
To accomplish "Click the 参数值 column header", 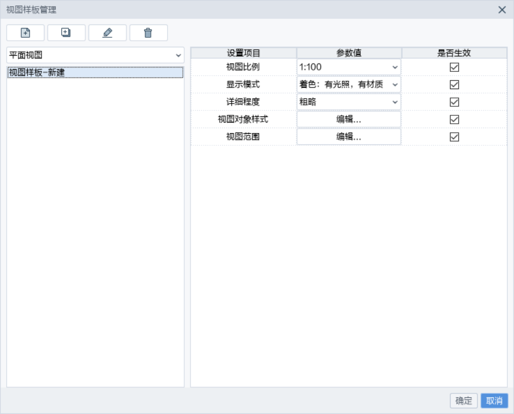I will (x=349, y=53).
